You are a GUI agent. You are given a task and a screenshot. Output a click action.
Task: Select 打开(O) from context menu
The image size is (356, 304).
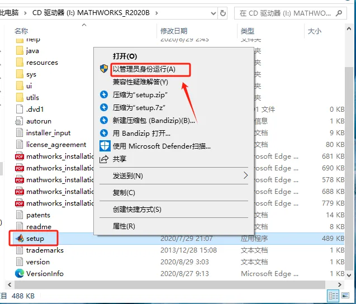pyautogui.click(x=125, y=56)
